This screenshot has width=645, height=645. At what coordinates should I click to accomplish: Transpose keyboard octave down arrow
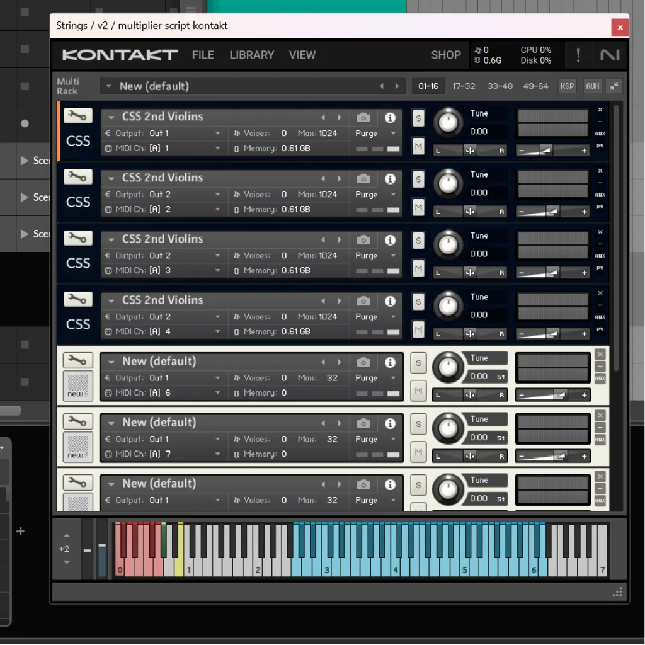pyautogui.click(x=67, y=562)
